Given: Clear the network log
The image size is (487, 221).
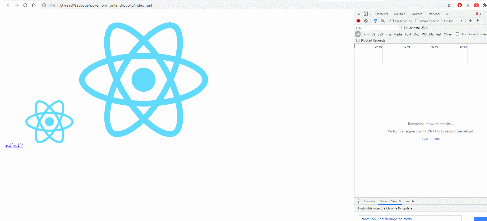Looking at the screenshot, I should point(366,21).
